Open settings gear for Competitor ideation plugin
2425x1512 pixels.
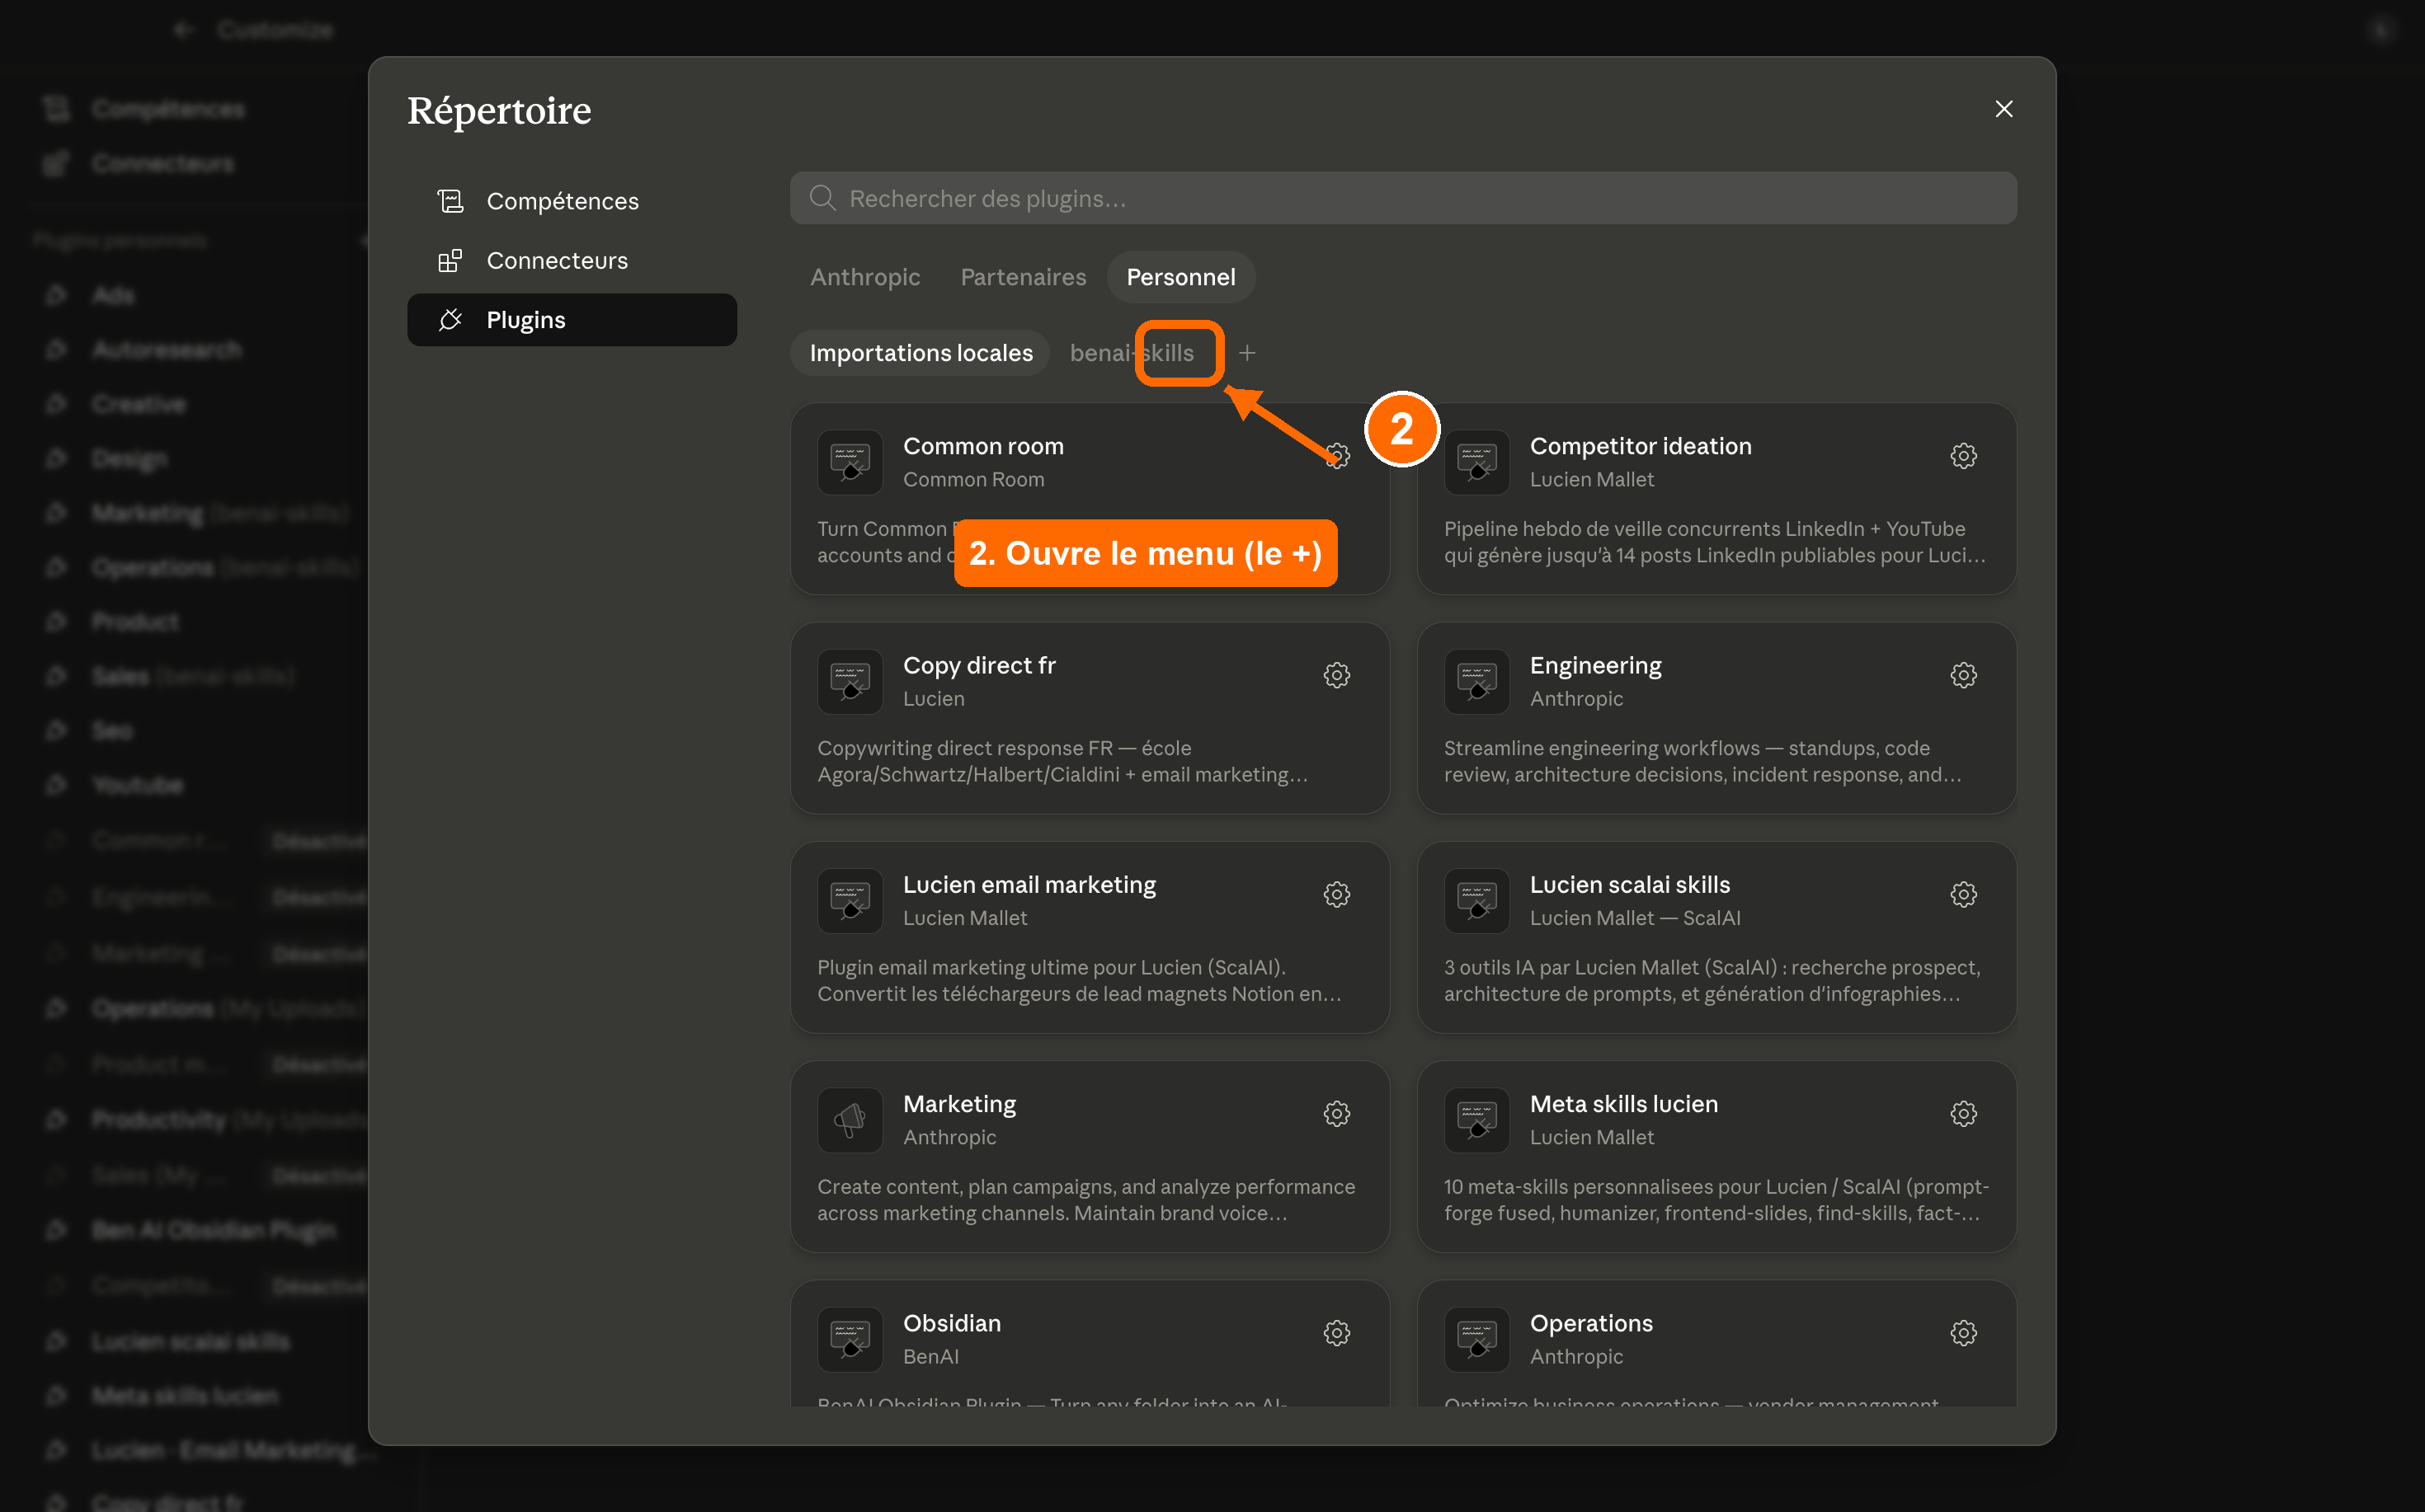(x=1963, y=456)
